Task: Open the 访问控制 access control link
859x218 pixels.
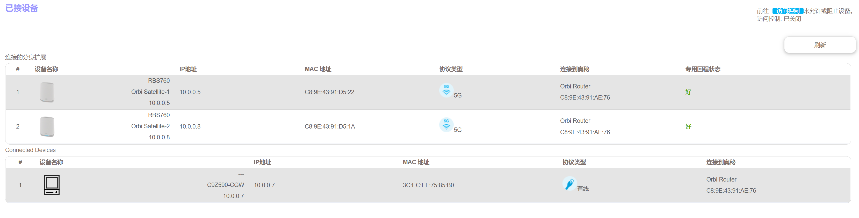Action: [x=787, y=11]
